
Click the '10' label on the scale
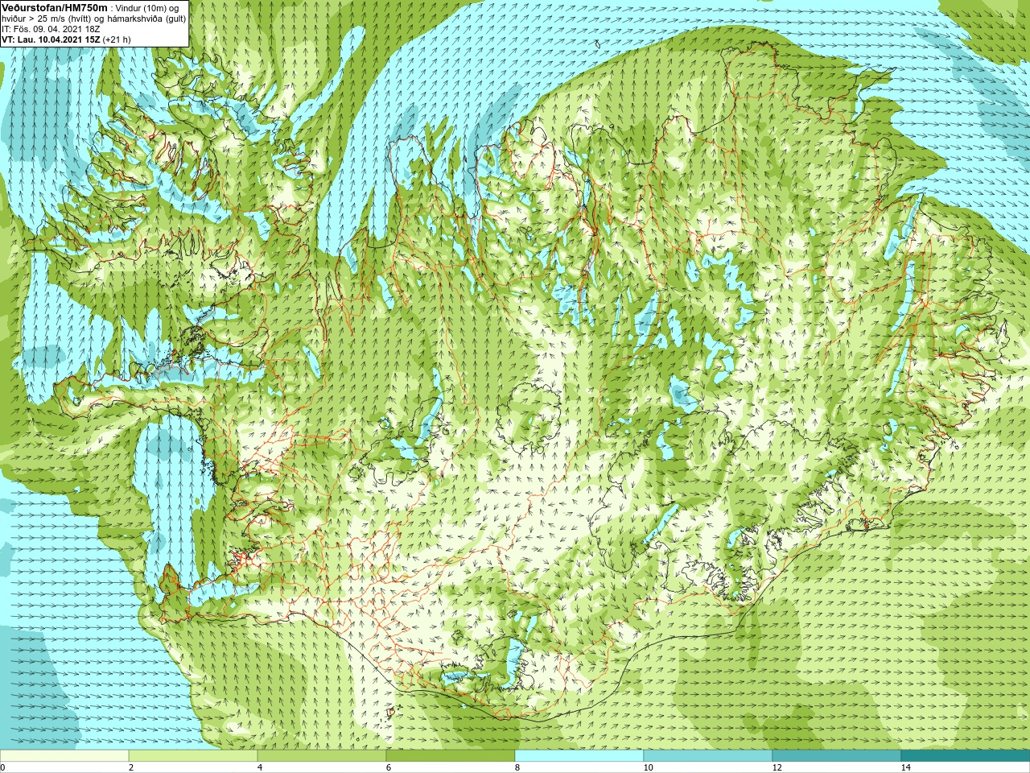[649, 767]
